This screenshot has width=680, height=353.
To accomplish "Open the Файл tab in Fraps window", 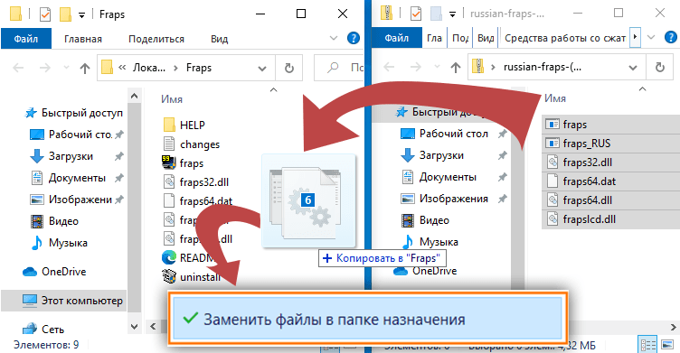I will [x=26, y=39].
